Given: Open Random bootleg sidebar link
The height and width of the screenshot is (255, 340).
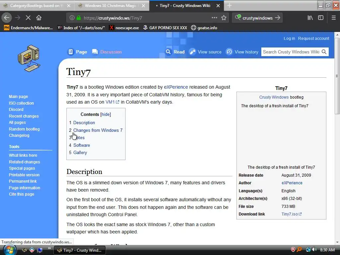Looking at the screenshot, I should click(x=24, y=129).
